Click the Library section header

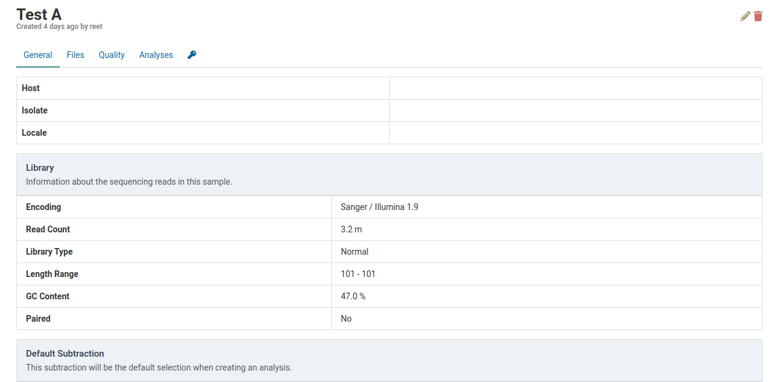point(40,168)
